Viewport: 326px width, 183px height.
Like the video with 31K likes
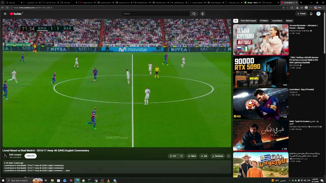click(x=173, y=156)
